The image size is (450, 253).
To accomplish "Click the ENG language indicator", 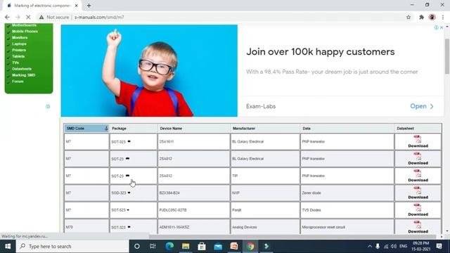I will point(403,246).
